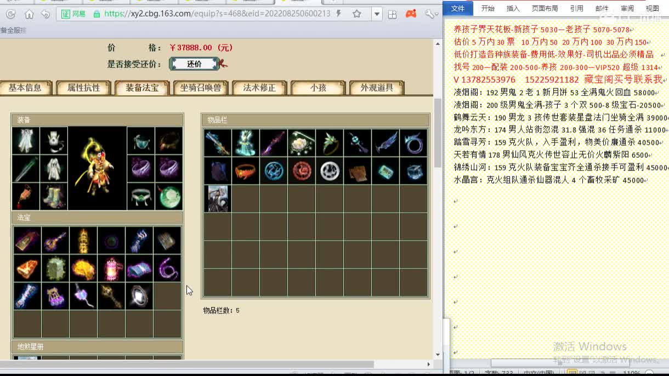
Task: Switch to the 外观道具 tab
Action: [x=377, y=88]
